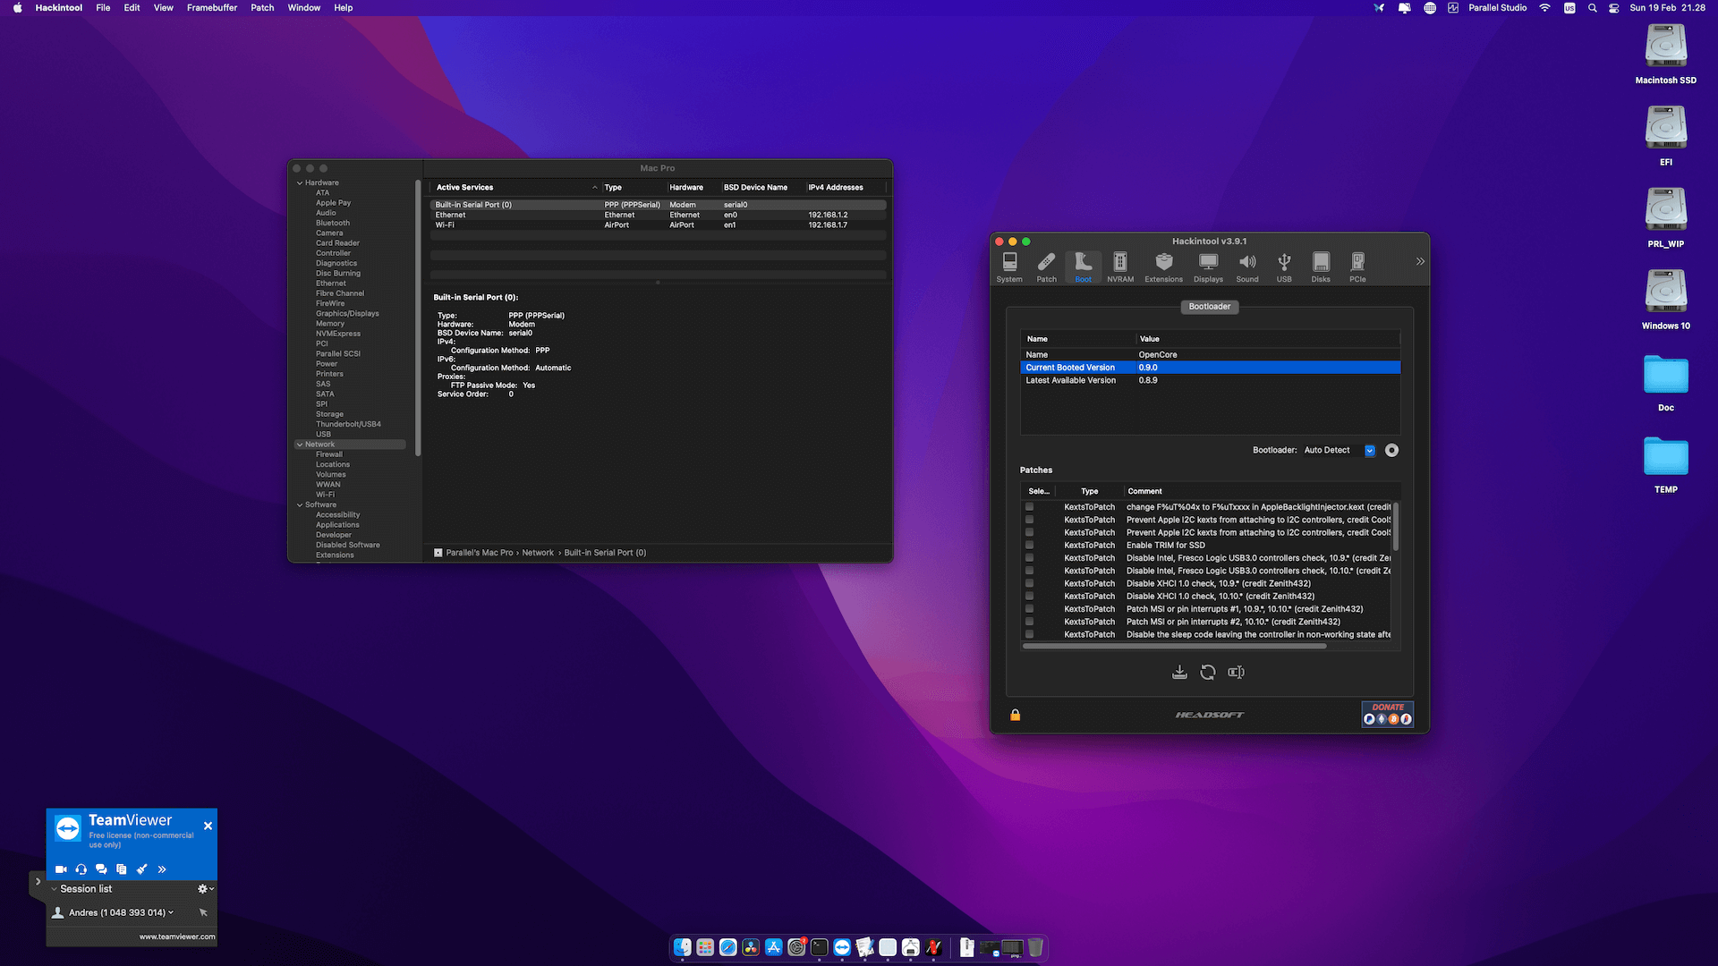
Task: Open the Hackintool app menu
Action: coord(59,8)
